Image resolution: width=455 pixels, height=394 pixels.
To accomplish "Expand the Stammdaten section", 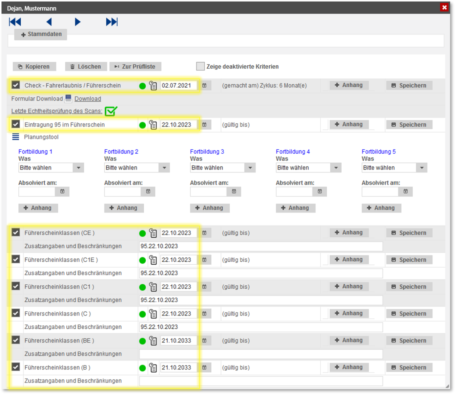I will pyautogui.click(x=41, y=34).
